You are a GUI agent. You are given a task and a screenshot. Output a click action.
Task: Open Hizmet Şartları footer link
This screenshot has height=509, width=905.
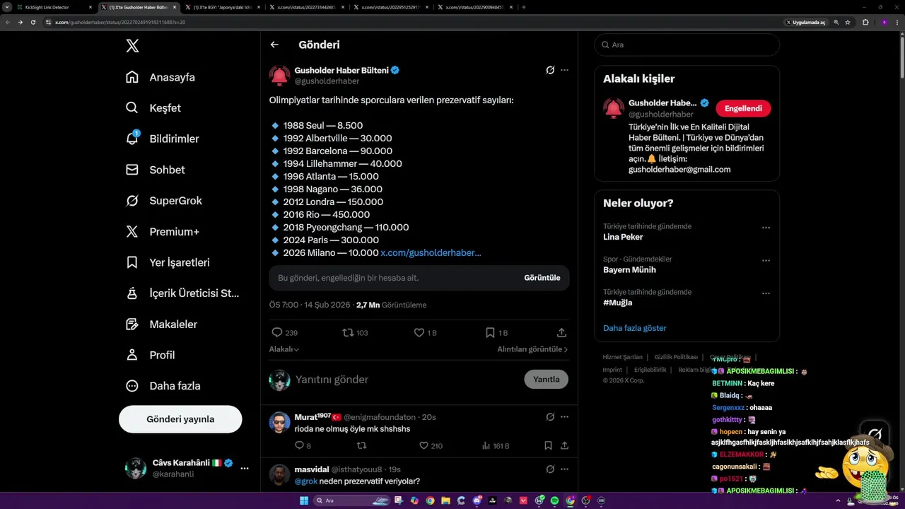coord(622,357)
